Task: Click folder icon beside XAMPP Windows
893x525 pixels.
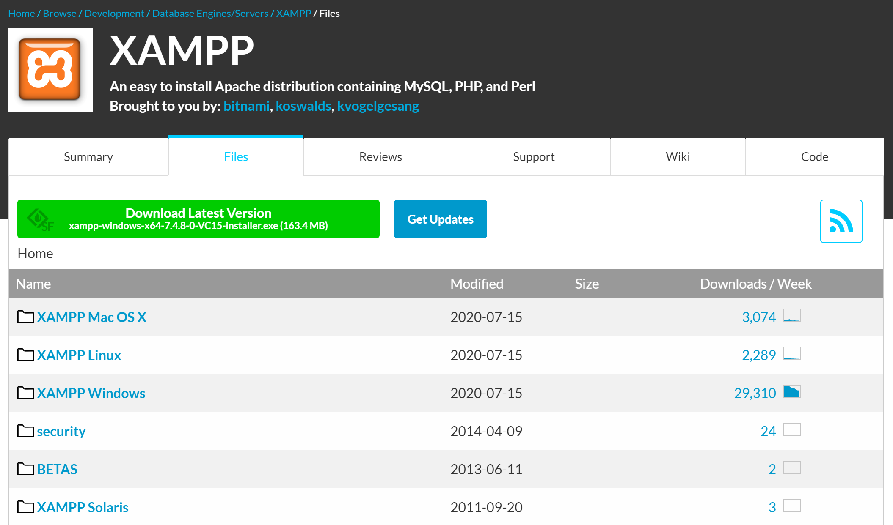Action: point(25,393)
